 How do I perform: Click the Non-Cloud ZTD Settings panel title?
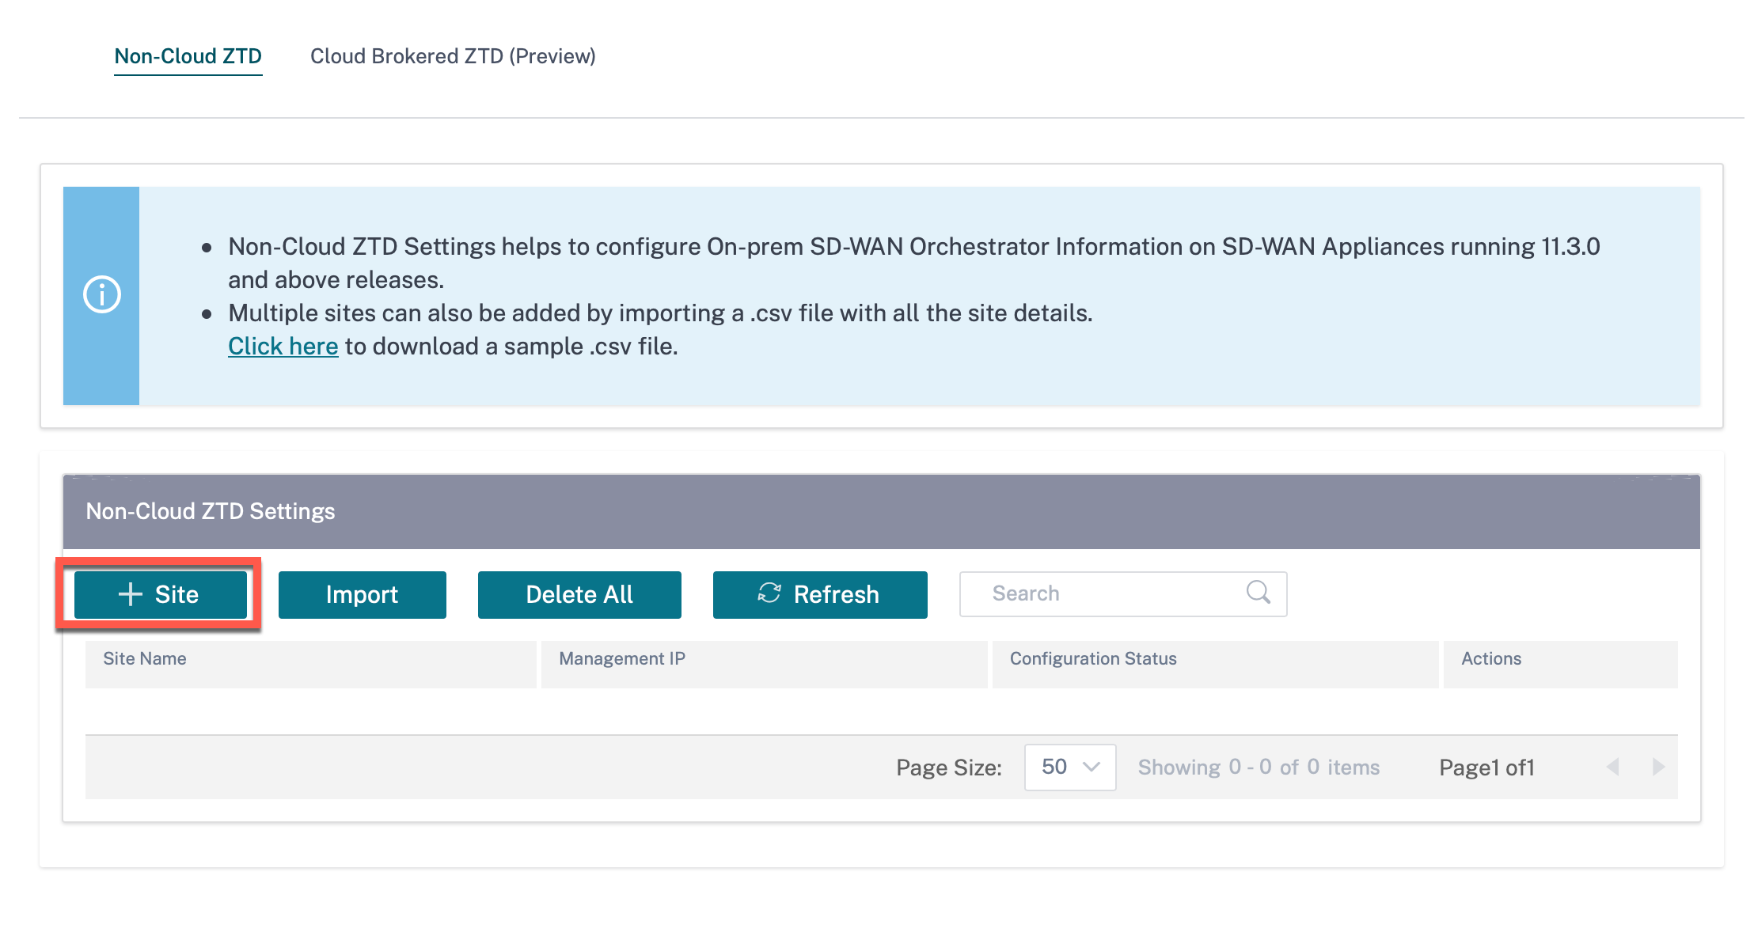click(211, 511)
